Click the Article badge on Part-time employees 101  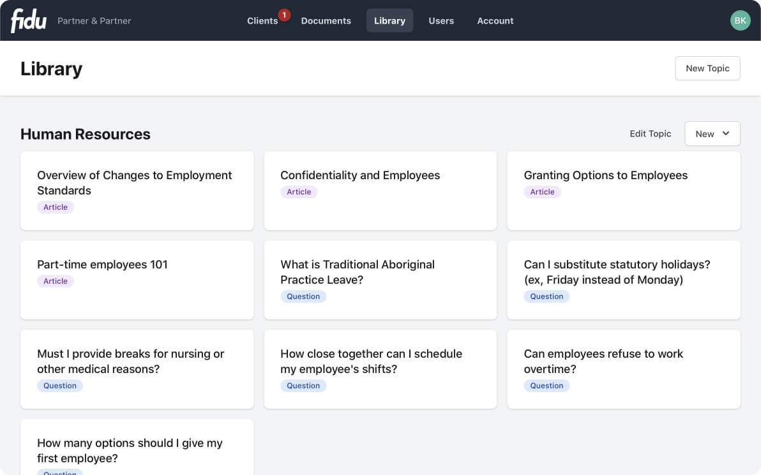pos(56,281)
